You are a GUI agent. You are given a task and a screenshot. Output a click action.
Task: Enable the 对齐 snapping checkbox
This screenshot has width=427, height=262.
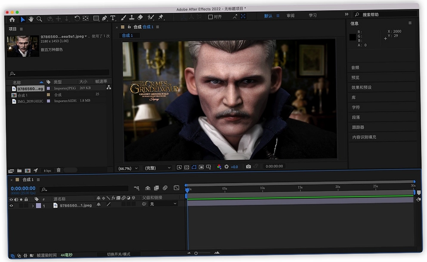click(210, 17)
